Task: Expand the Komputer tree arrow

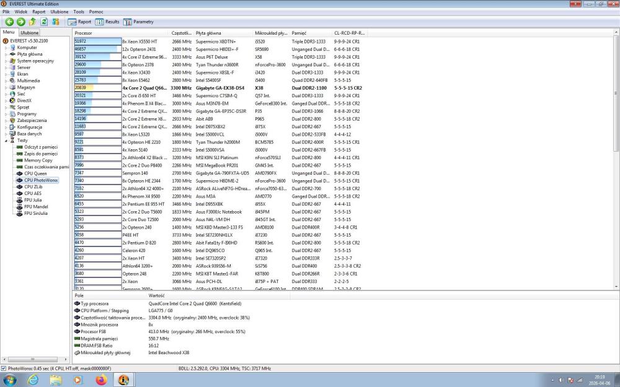Action: click(6, 48)
